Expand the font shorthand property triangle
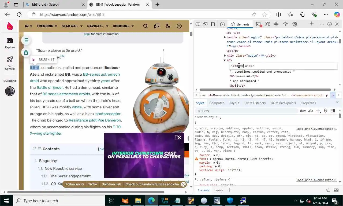Image resolution: width=343 pixels, height=206 pixels. point(210,159)
